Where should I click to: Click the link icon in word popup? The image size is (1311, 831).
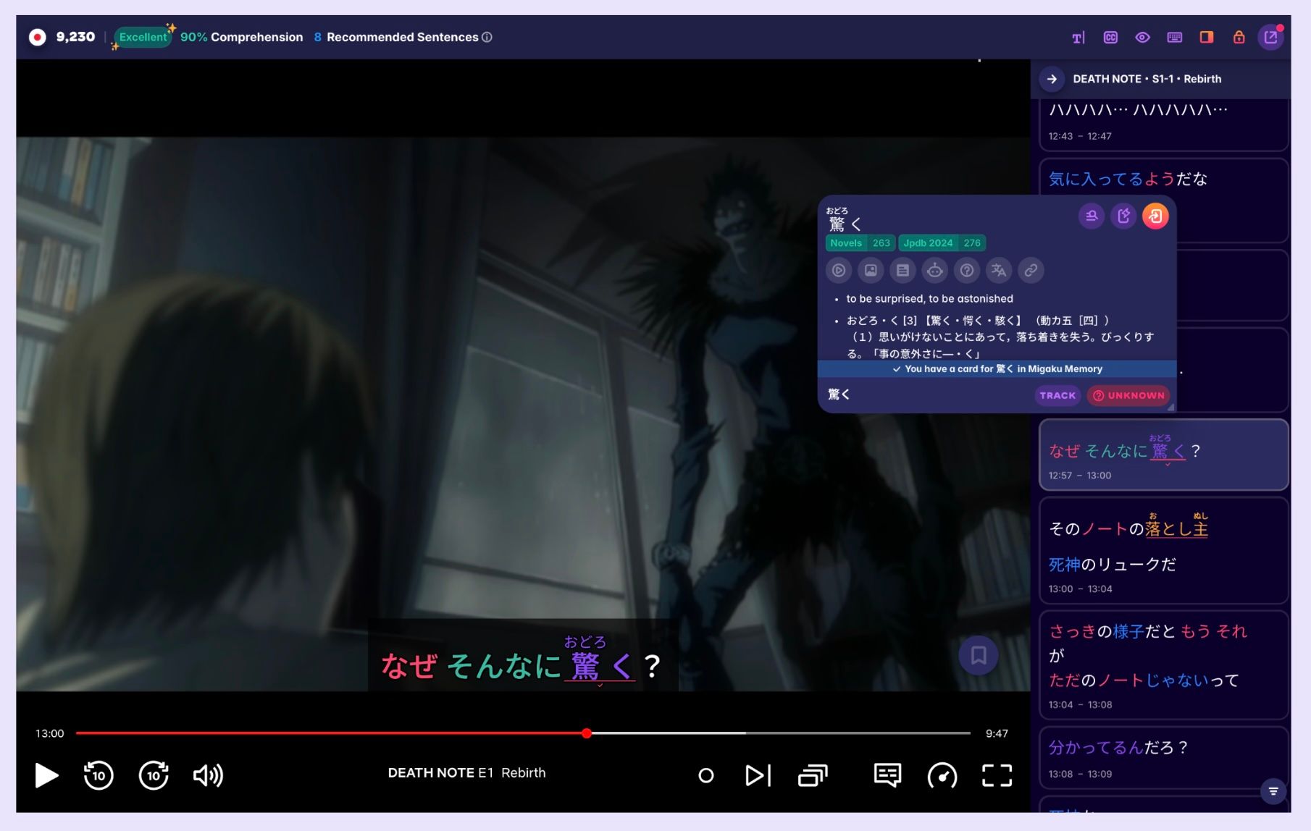tap(1031, 271)
